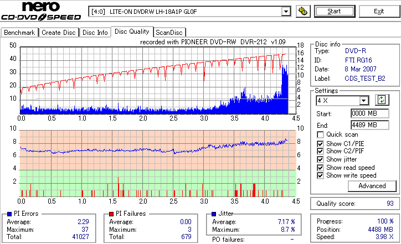Viewport: 401px width, 244px height.
Task: Click the disc Type value DVD-R
Action: coord(356,51)
